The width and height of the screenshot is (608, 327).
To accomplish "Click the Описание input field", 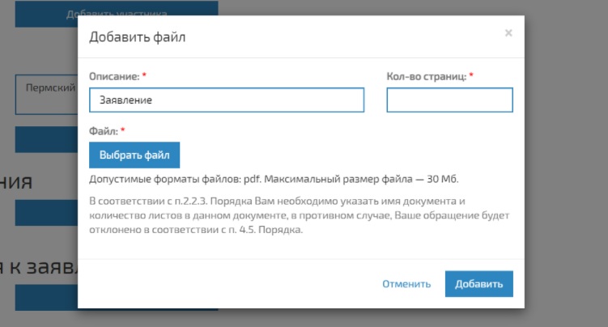I will point(227,100).
